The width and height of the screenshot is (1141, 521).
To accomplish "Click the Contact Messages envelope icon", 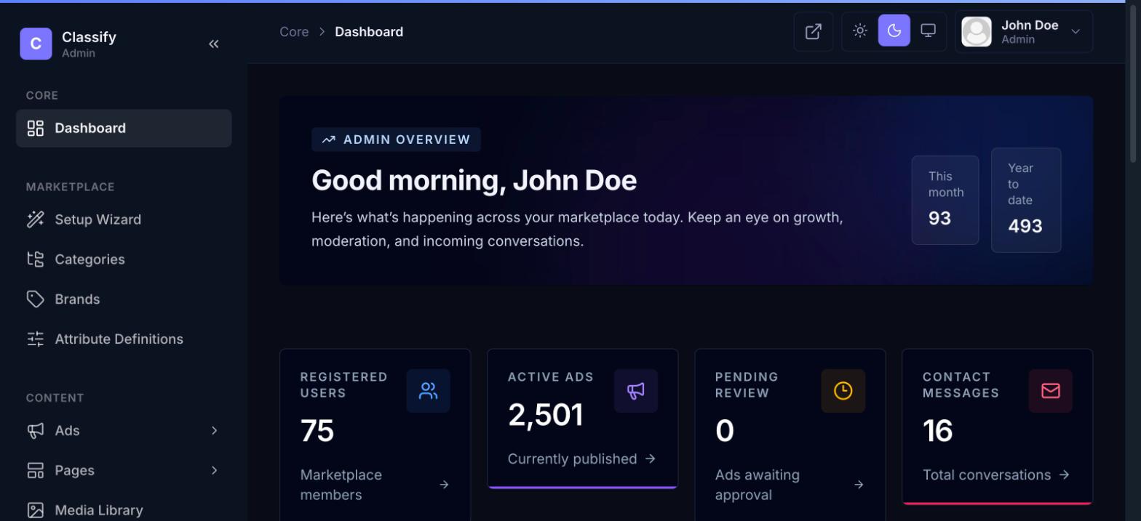I will pyautogui.click(x=1051, y=391).
